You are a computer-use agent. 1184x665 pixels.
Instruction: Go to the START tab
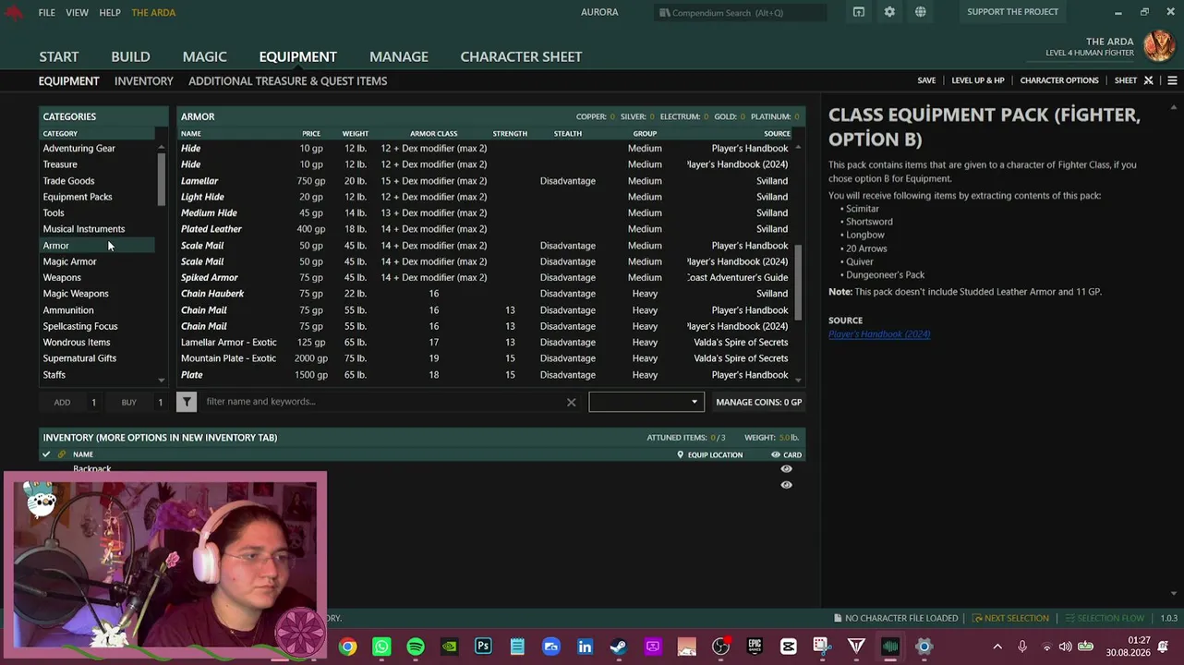click(59, 56)
